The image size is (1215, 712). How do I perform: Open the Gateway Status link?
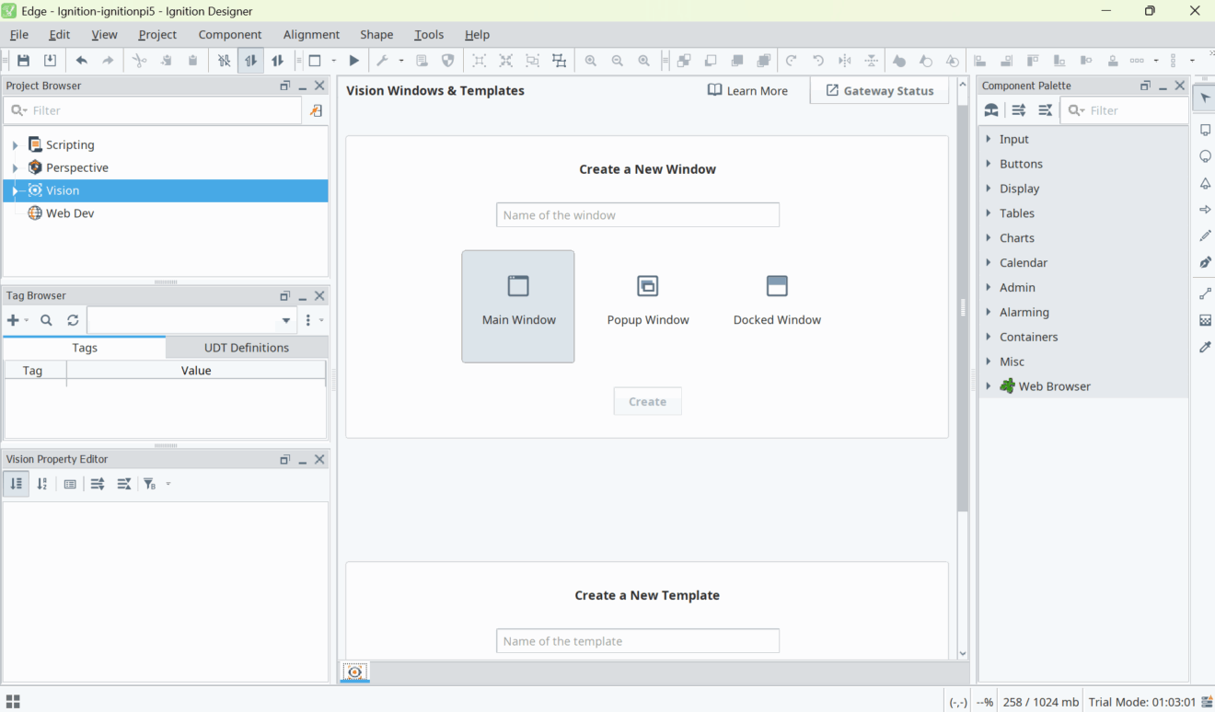879,90
